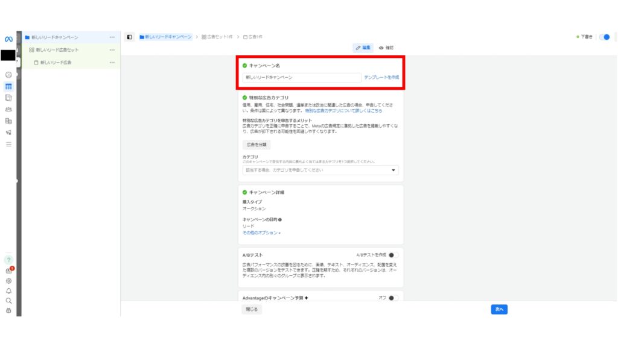Collapse the side panel with the panel icon
Viewport: 618px width, 347px height.
[128, 36]
